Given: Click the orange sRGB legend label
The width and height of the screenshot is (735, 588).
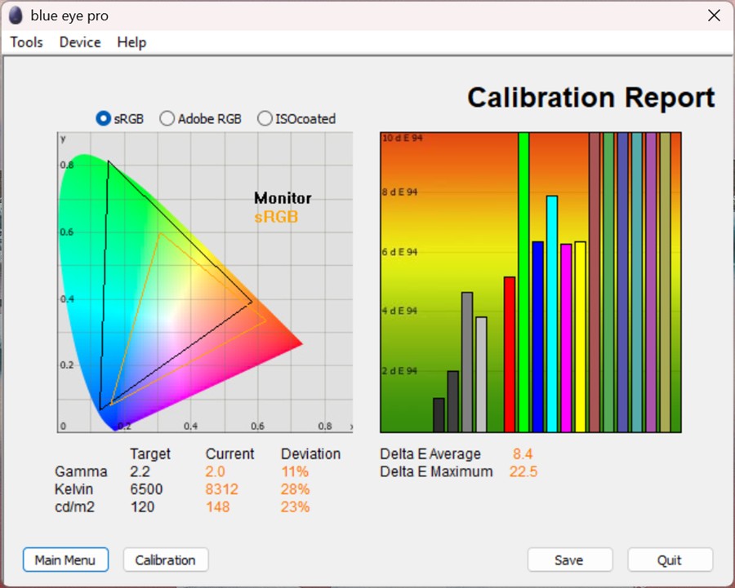Looking at the screenshot, I should point(276,217).
